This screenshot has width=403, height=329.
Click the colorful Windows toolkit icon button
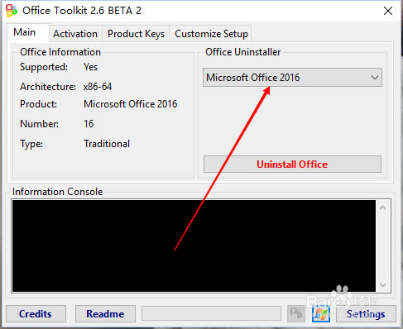tap(321, 313)
